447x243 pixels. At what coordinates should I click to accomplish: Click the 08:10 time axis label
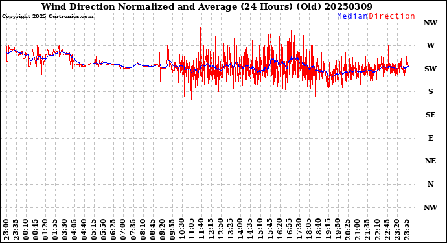pyautogui.click(x=143, y=230)
